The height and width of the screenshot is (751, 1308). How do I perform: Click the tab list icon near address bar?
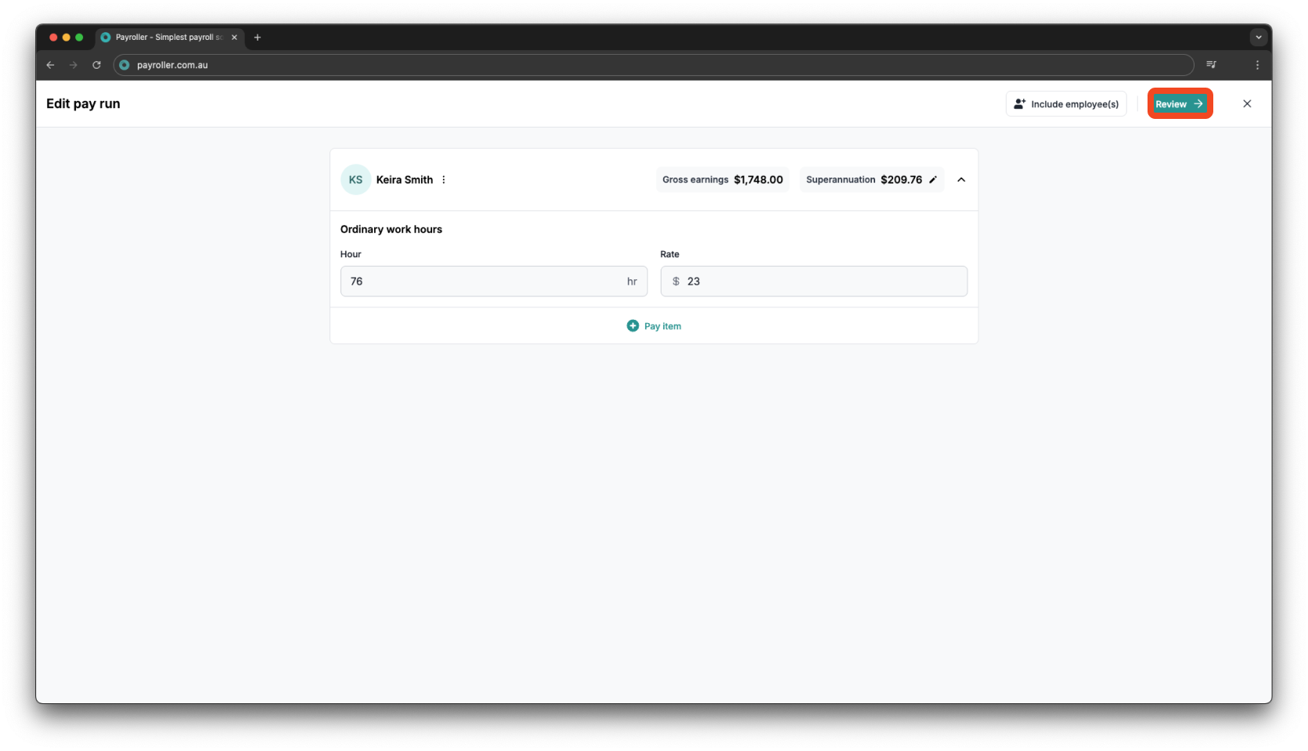[x=1211, y=65]
